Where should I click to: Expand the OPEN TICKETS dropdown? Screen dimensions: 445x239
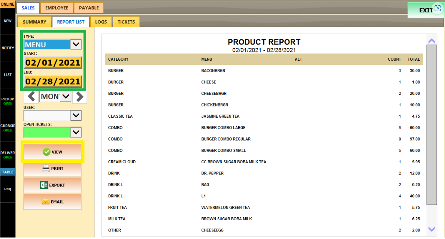(76, 132)
